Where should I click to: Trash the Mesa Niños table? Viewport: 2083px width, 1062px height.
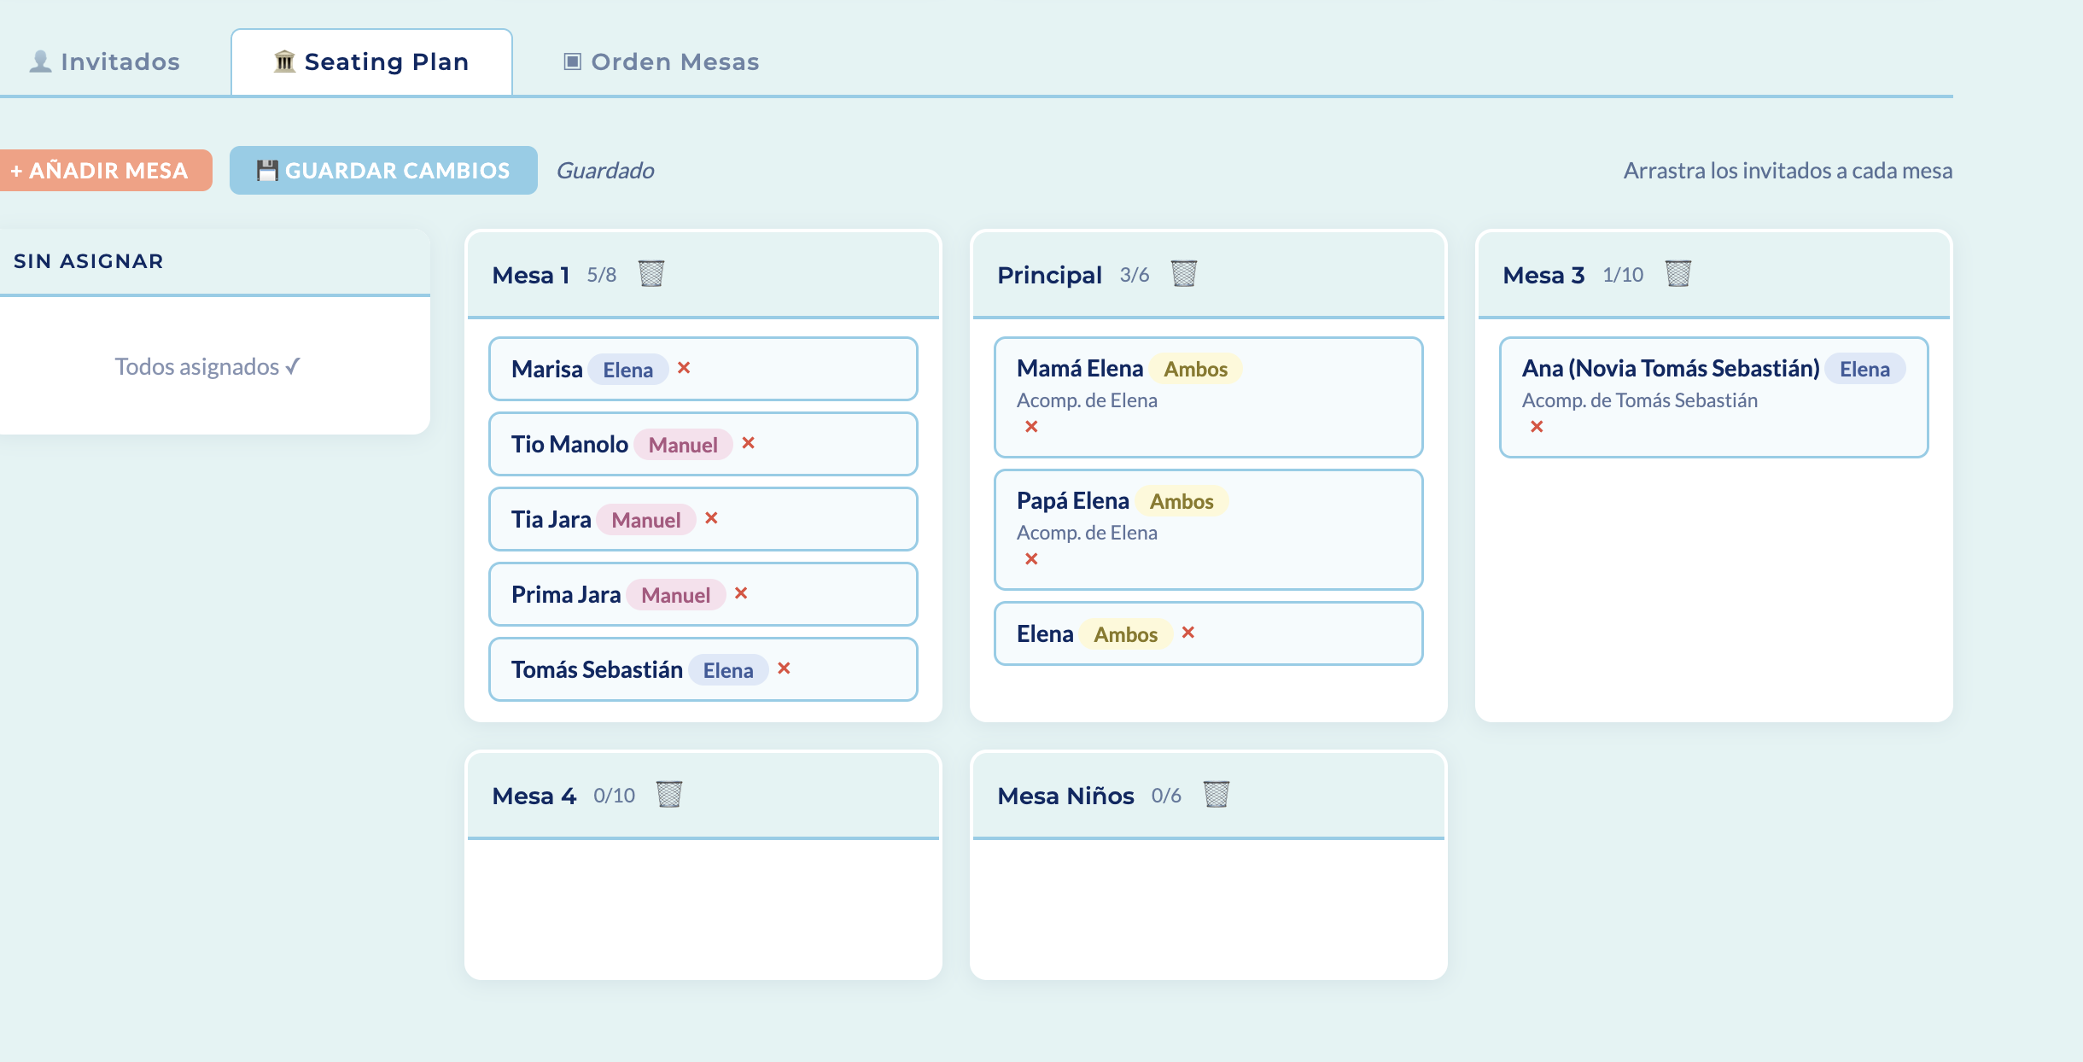(1217, 795)
